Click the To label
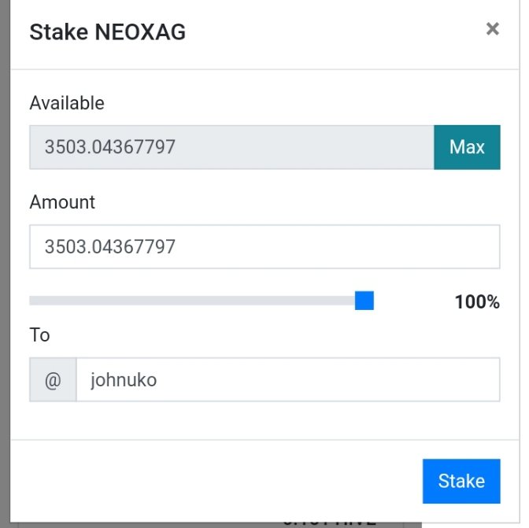 coord(39,335)
